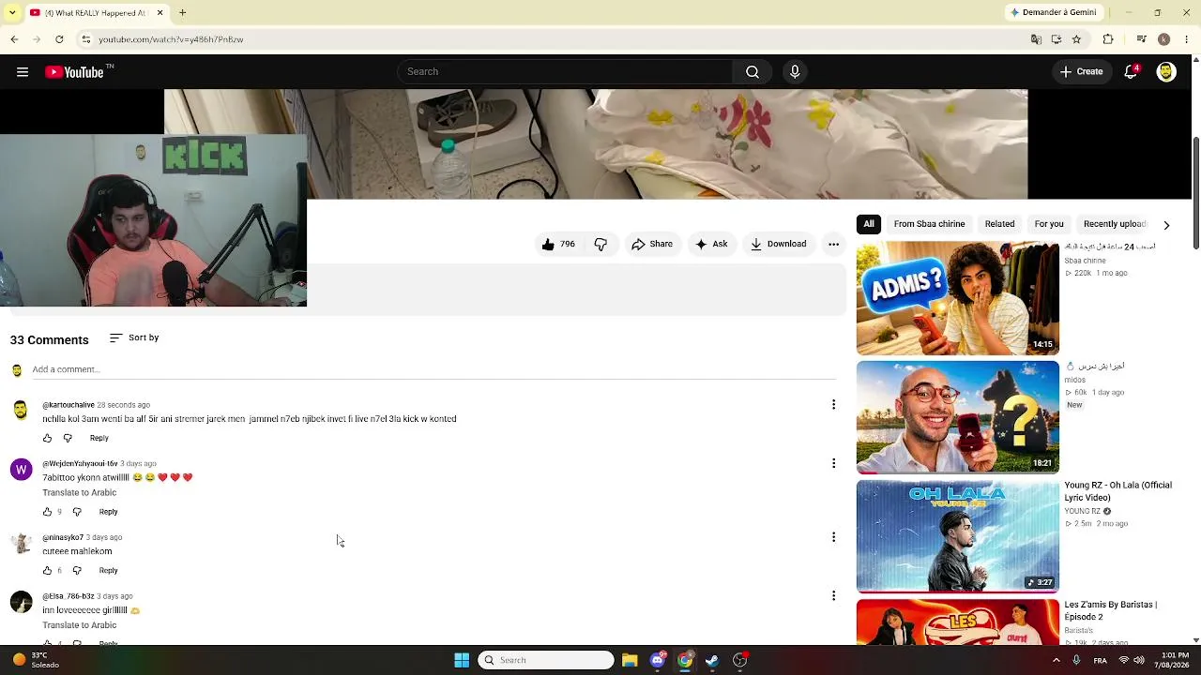This screenshot has width=1201, height=675.
Task: Open options menu for @ninasyko7 comment
Action: click(x=833, y=537)
